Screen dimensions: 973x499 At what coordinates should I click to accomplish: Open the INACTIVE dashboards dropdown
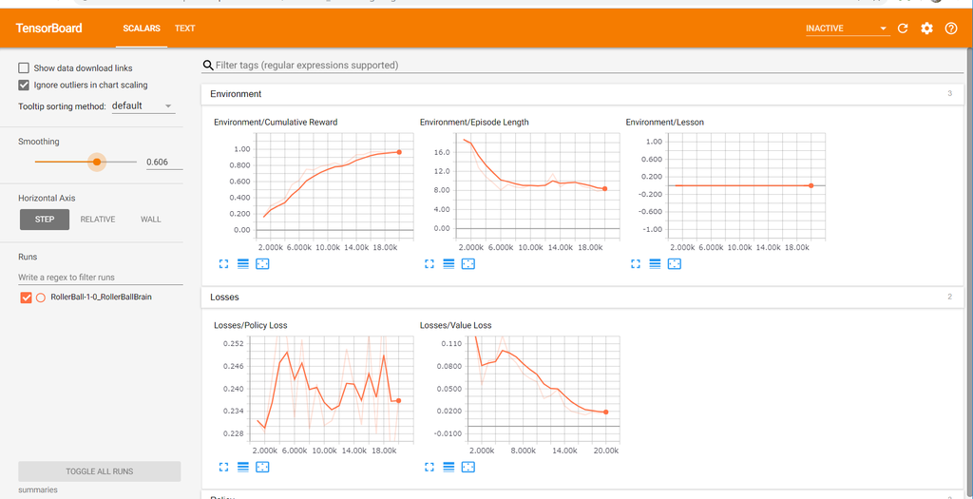(x=848, y=29)
